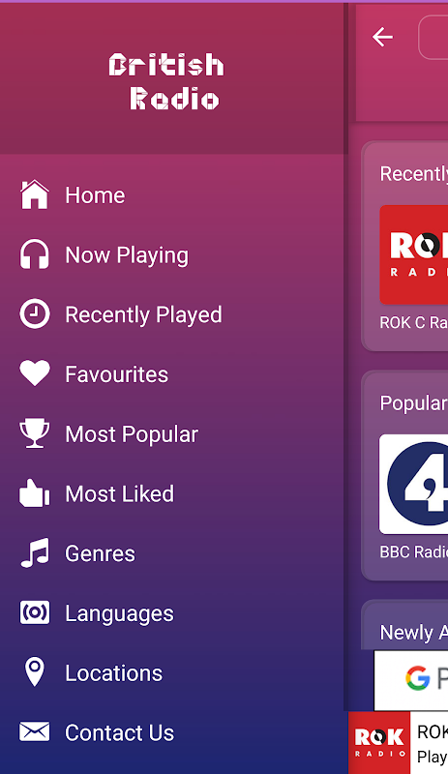Tap the ROK Radio mini-player logo
This screenshot has height=774, width=448.
(379, 742)
